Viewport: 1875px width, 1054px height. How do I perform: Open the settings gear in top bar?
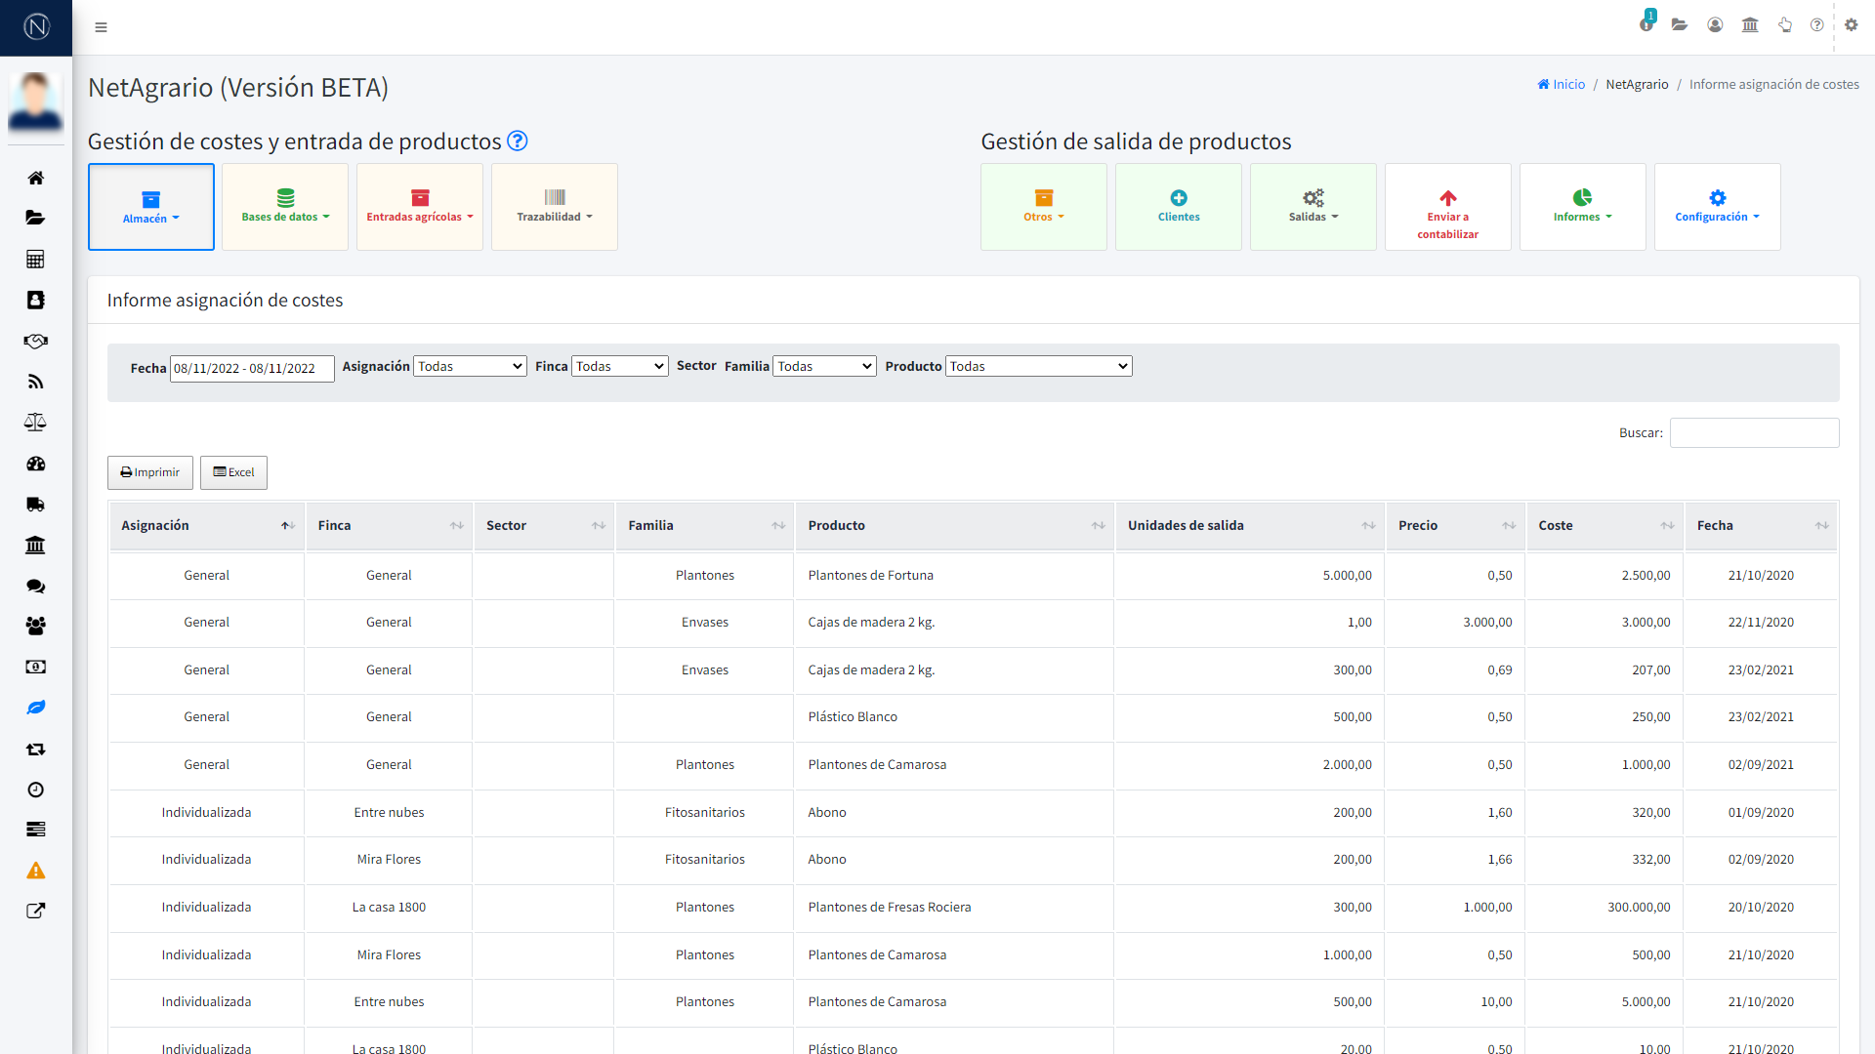coord(1851,25)
